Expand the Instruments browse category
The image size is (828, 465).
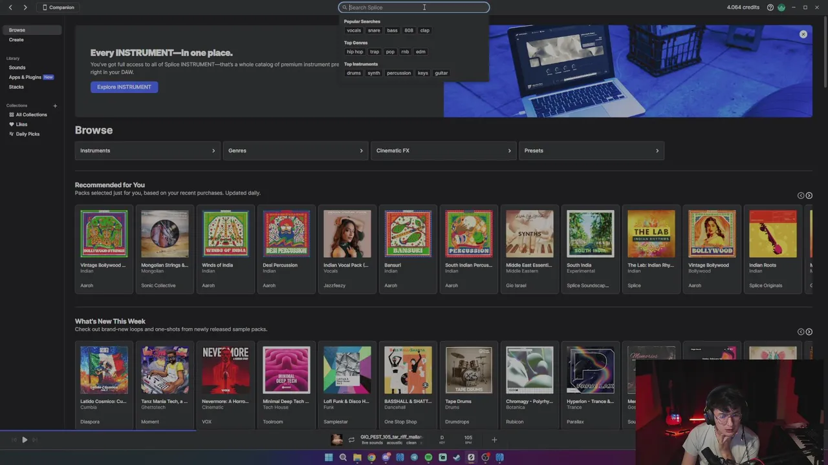click(x=147, y=150)
